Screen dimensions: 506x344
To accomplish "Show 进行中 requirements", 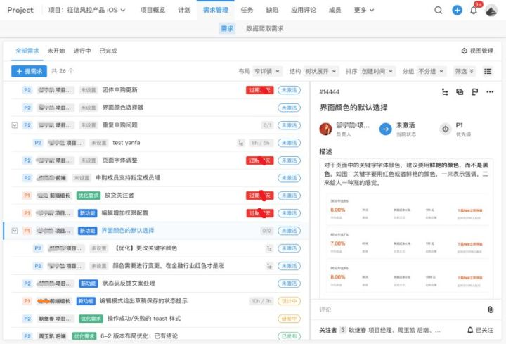I will (x=82, y=51).
